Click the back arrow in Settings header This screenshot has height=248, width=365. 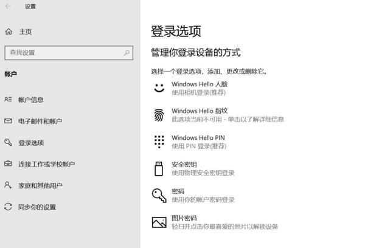(8, 6)
